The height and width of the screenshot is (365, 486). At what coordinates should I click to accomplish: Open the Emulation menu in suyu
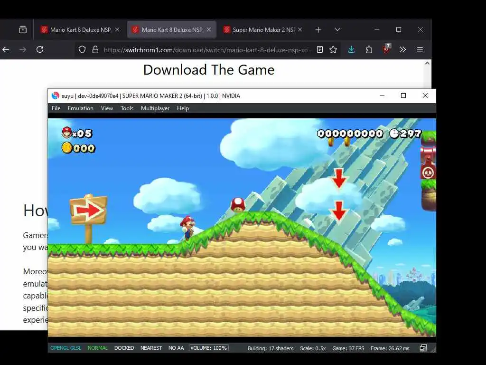point(81,108)
